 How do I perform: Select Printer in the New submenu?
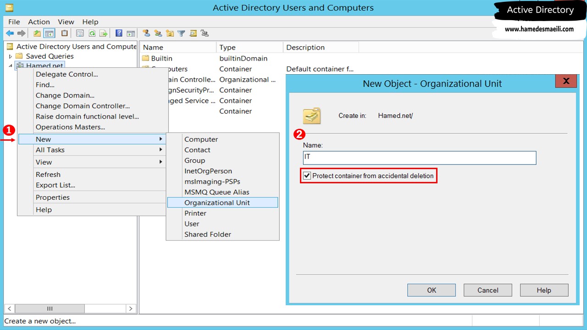point(222,213)
